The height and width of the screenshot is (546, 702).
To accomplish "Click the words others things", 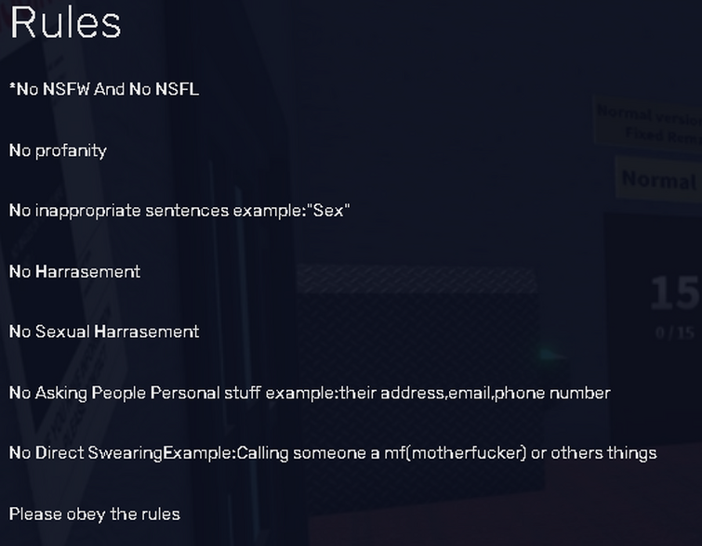I will coord(603,453).
